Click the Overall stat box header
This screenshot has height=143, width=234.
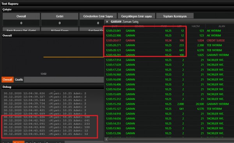click(21, 16)
